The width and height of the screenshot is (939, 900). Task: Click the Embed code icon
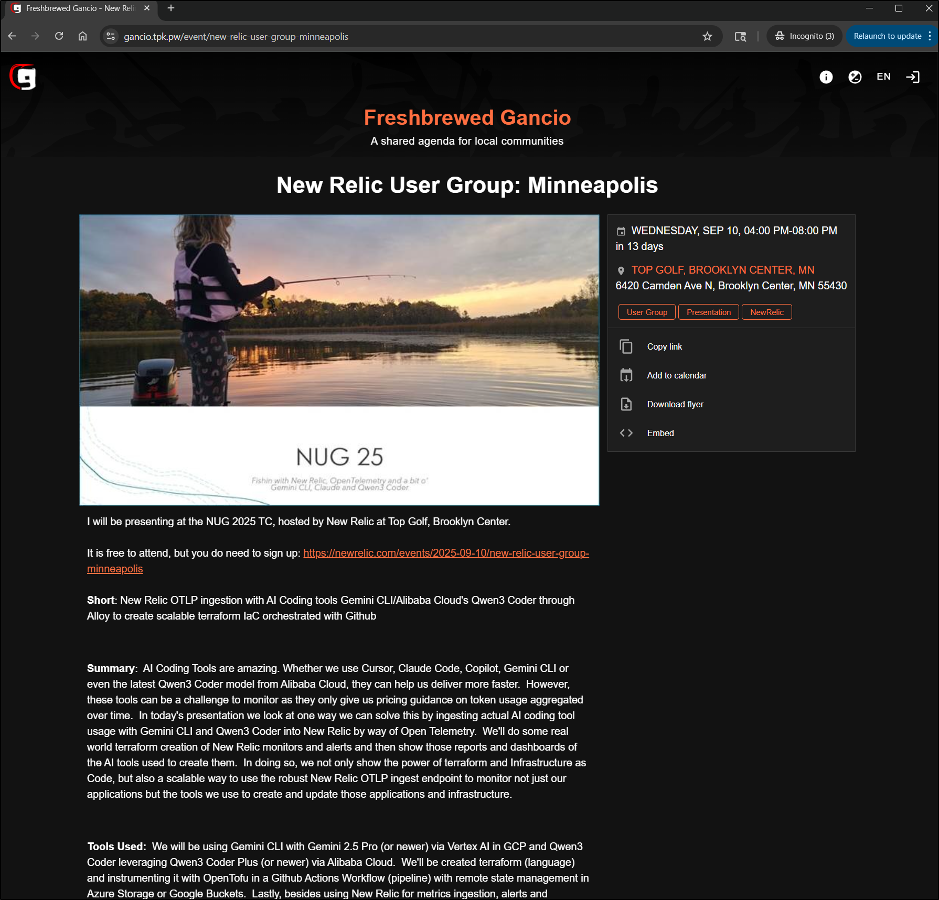click(x=626, y=433)
